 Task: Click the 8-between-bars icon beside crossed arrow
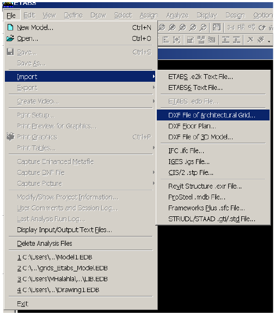tap(236, 40)
